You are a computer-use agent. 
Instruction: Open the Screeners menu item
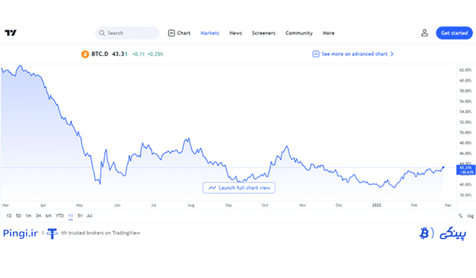point(264,33)
